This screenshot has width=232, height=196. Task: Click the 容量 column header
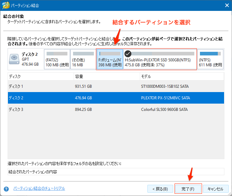pyautogui.click(x=106, y=77)
